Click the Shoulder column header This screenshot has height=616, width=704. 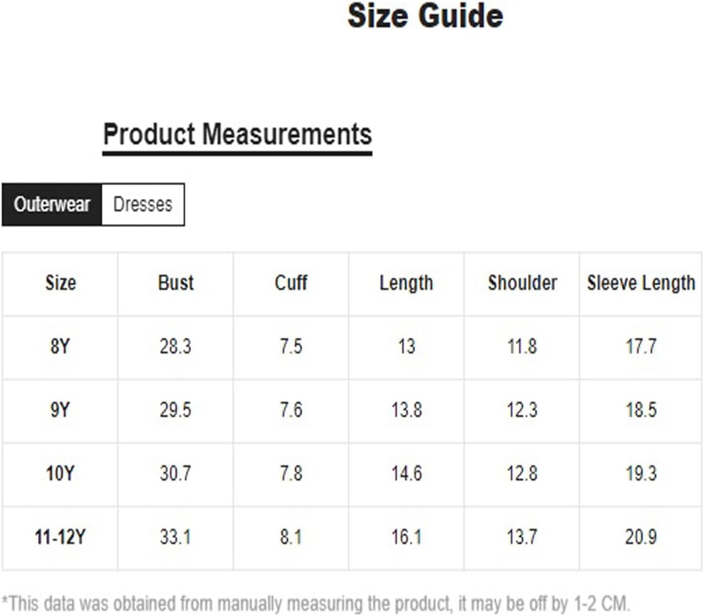[522, 283]
